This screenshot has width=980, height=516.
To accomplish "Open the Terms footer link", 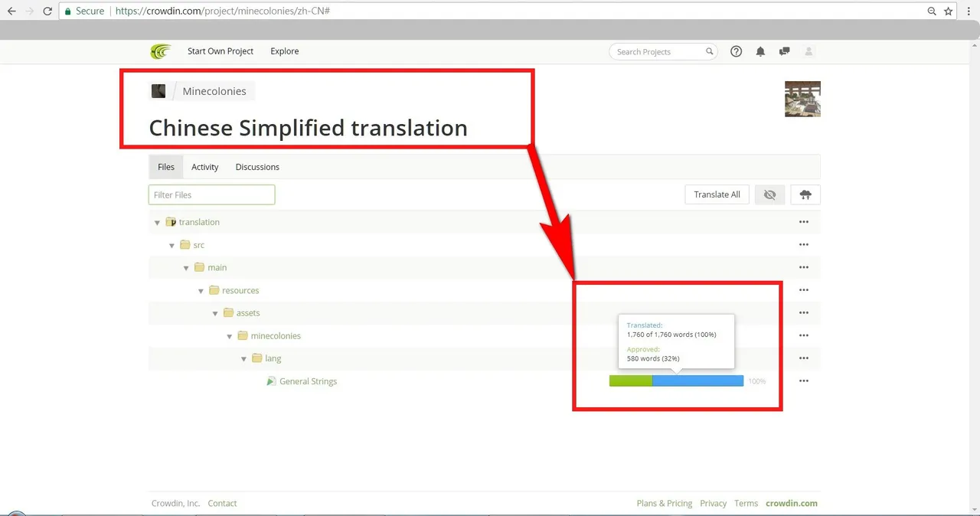I will pos(746,503).
